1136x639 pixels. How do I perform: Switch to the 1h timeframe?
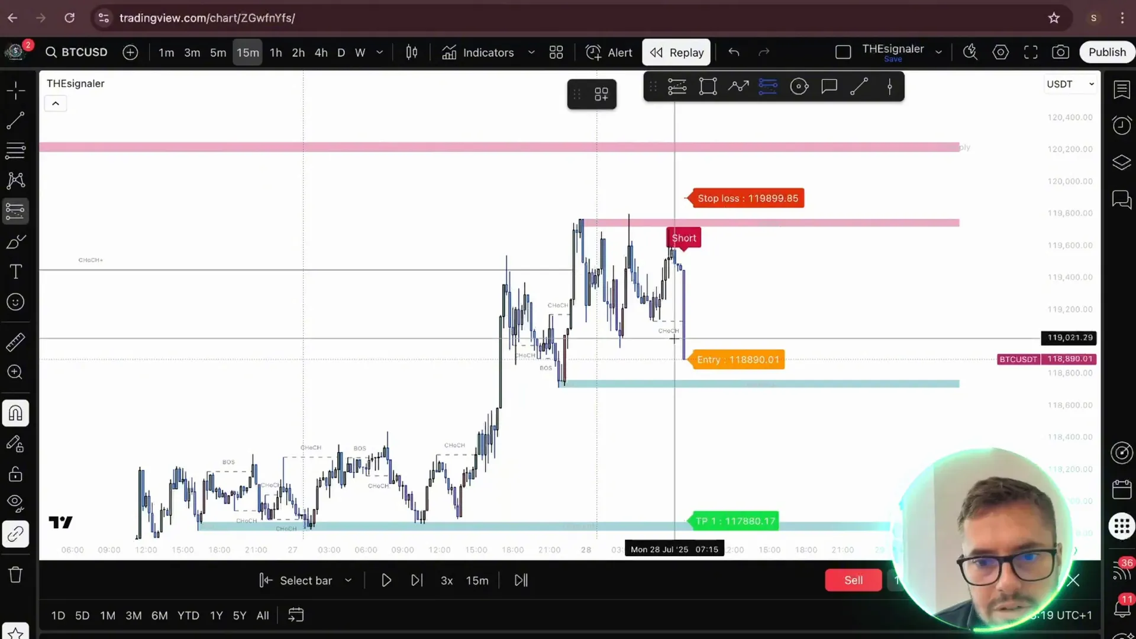tap(276, 53)
